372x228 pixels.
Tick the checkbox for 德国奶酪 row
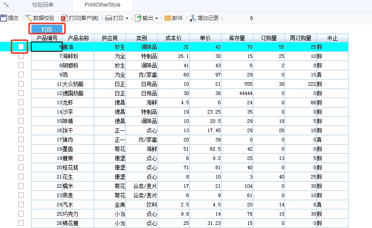click(x=21, y=93)
